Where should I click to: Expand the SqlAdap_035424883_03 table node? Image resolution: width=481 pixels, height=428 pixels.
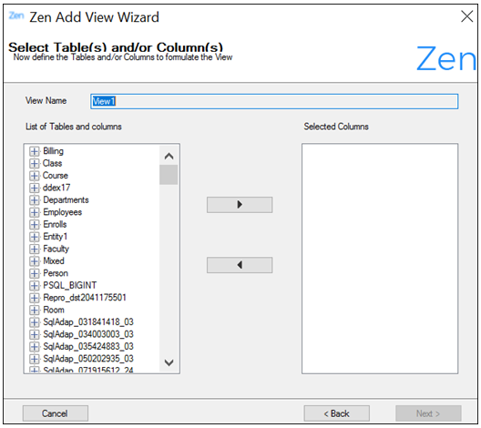click(35, 346)
